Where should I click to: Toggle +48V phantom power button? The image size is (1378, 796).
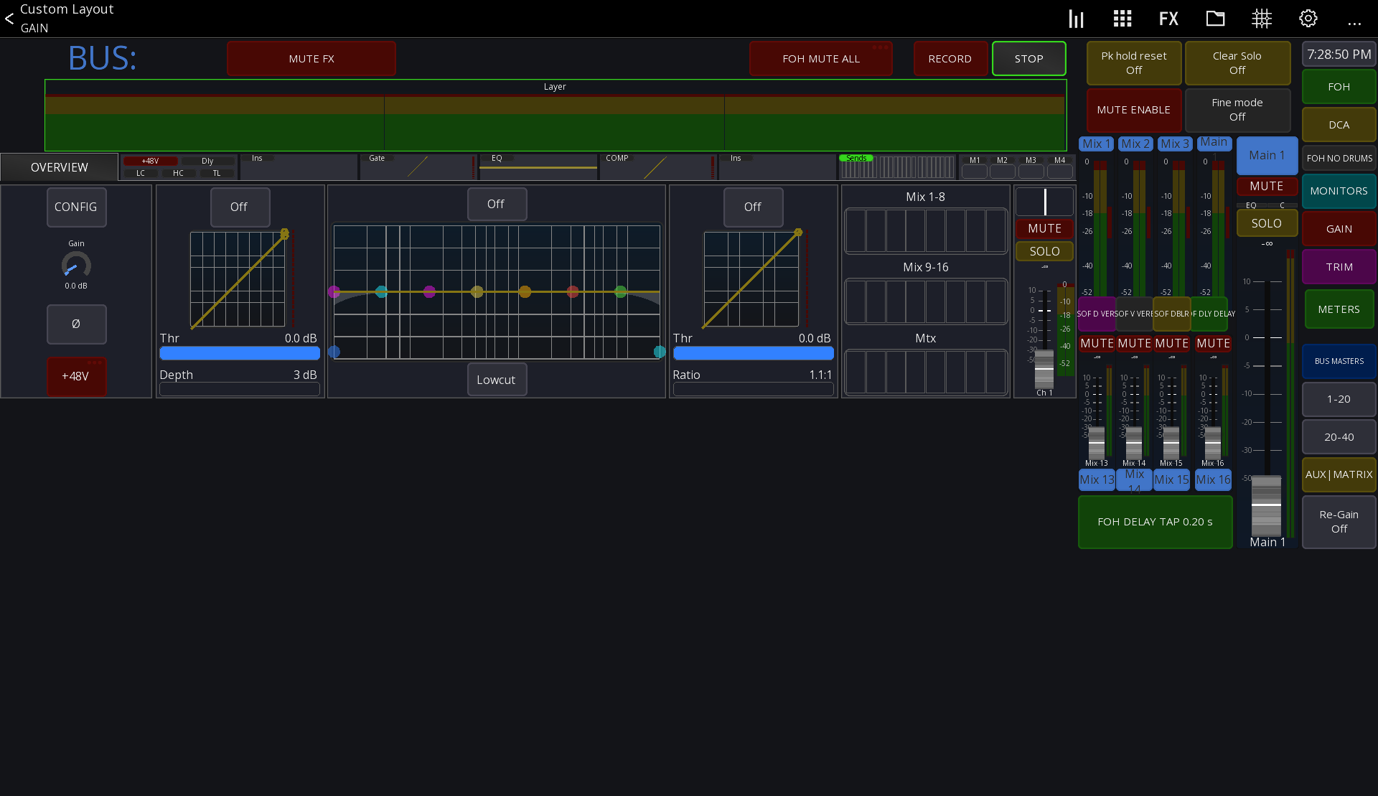(x=76, y=376)
